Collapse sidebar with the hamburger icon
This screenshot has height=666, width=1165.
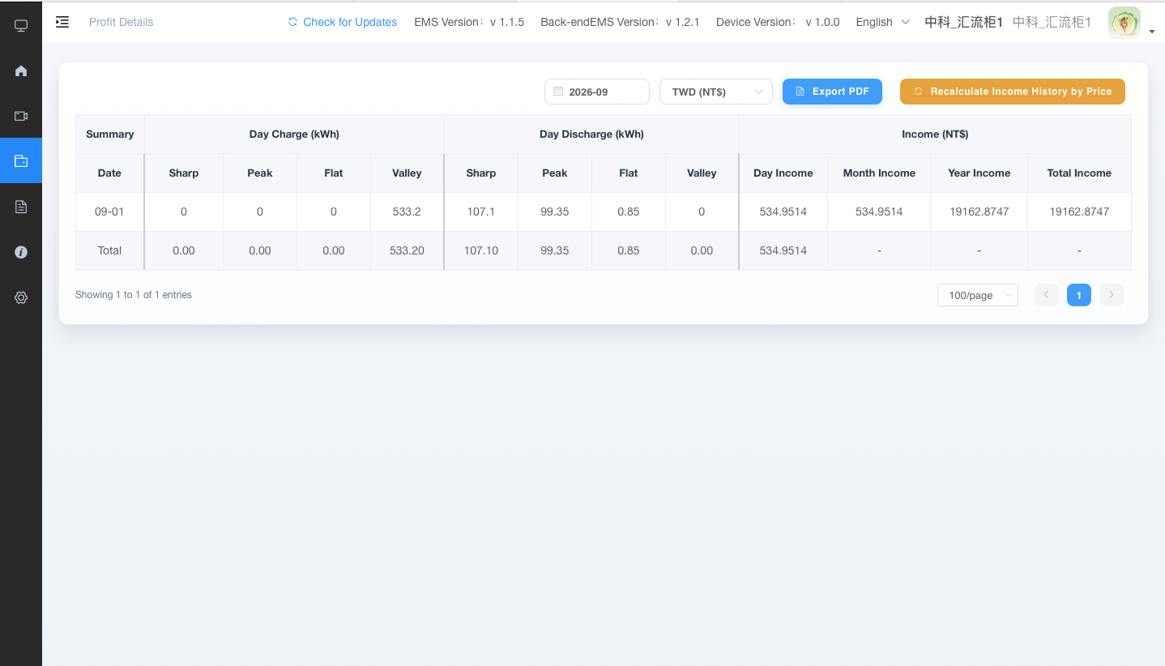(x=62, y=22)
